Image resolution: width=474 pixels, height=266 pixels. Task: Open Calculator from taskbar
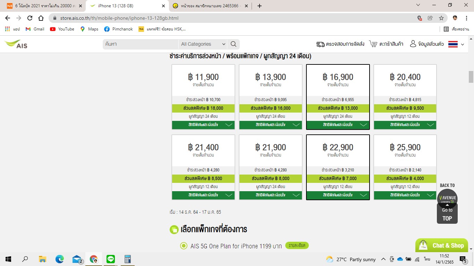[128, 259]
